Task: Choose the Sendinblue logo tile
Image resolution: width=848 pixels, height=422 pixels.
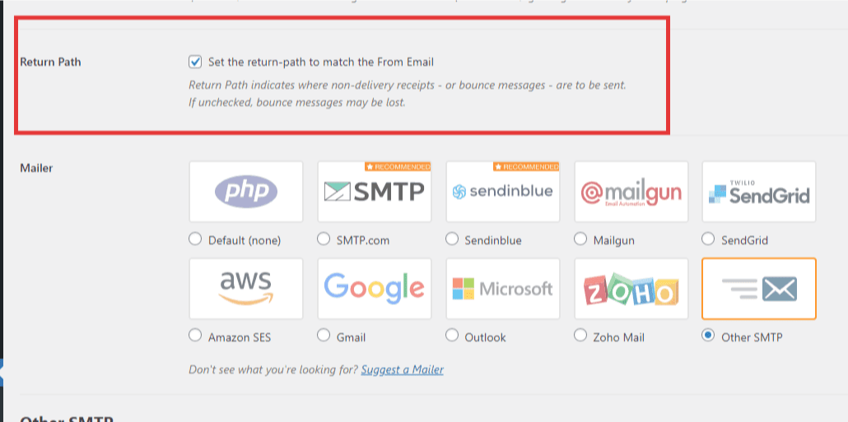Action: pos(502,192)
